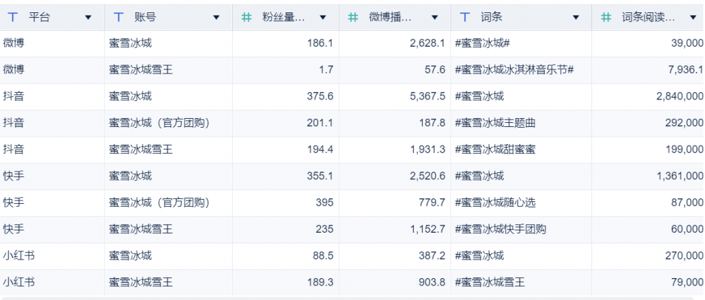Select the value 57.6

pyautogui.click(x=434, y=69)
